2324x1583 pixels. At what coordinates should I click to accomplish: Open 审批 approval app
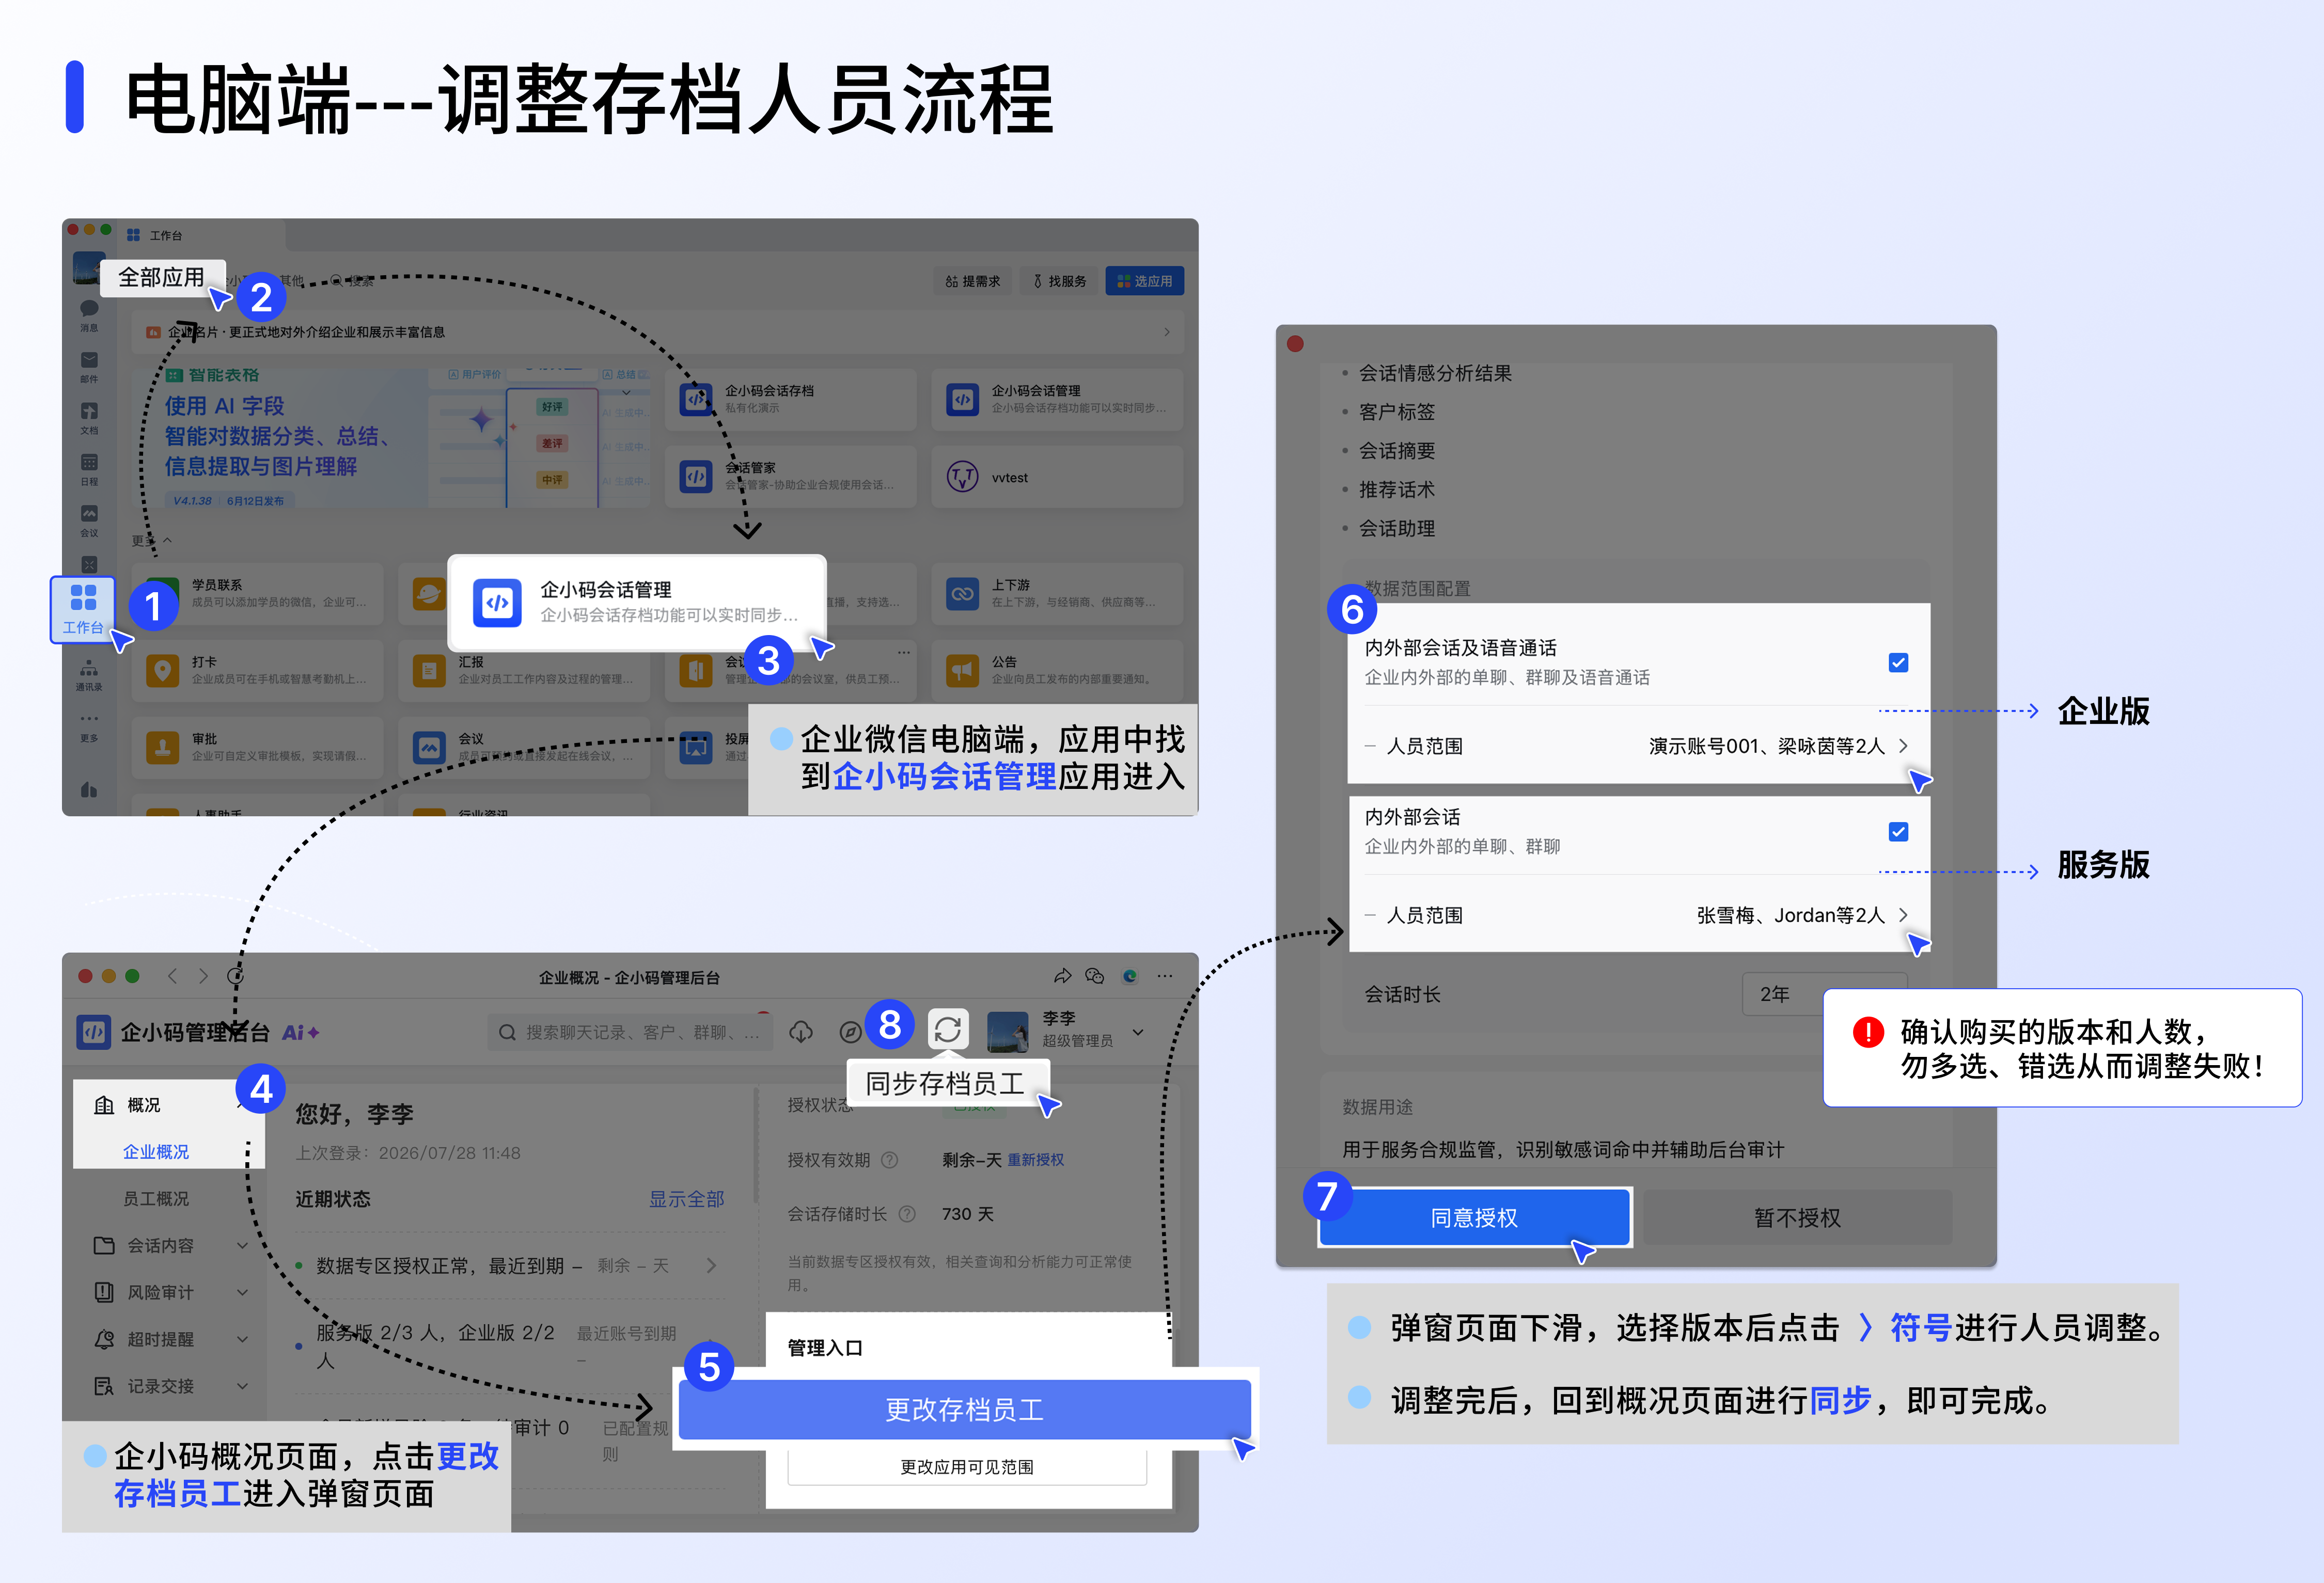tap(258, 747)
